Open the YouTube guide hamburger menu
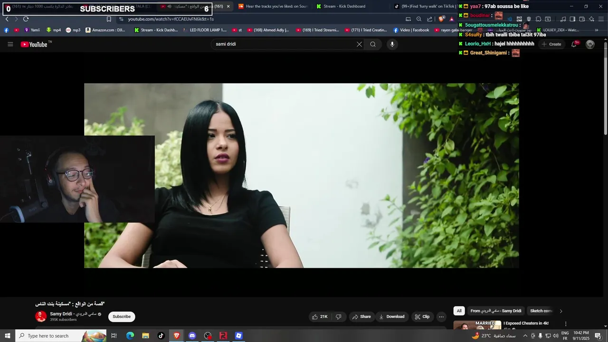The image size is (608, 342). click(10, 44)
